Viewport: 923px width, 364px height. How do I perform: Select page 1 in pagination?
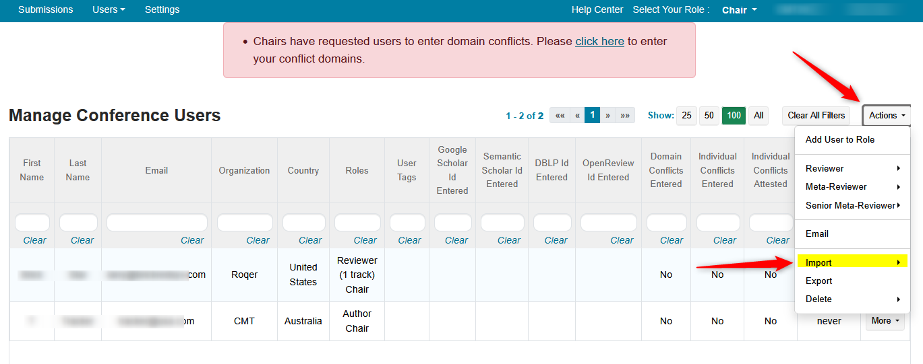(592, 116)
